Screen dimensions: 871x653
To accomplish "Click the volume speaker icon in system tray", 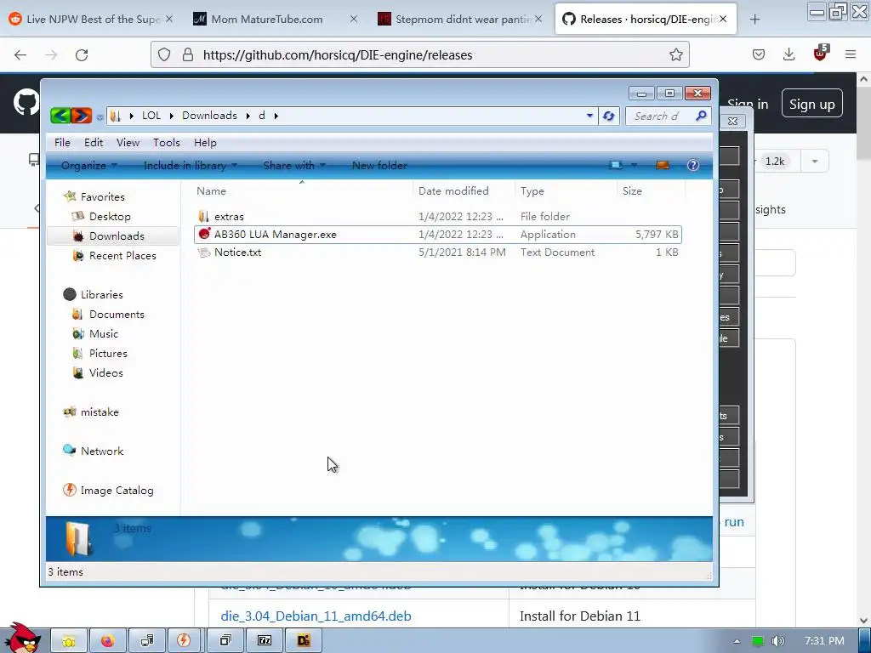I will coord(778,641).
